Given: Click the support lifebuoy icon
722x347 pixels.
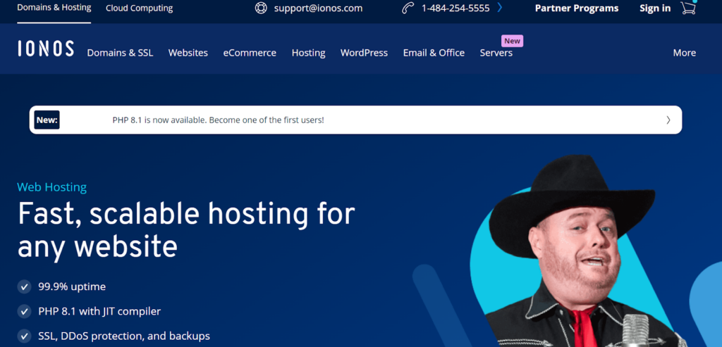Looking at the screenshot, I should (x=261, y=8).
